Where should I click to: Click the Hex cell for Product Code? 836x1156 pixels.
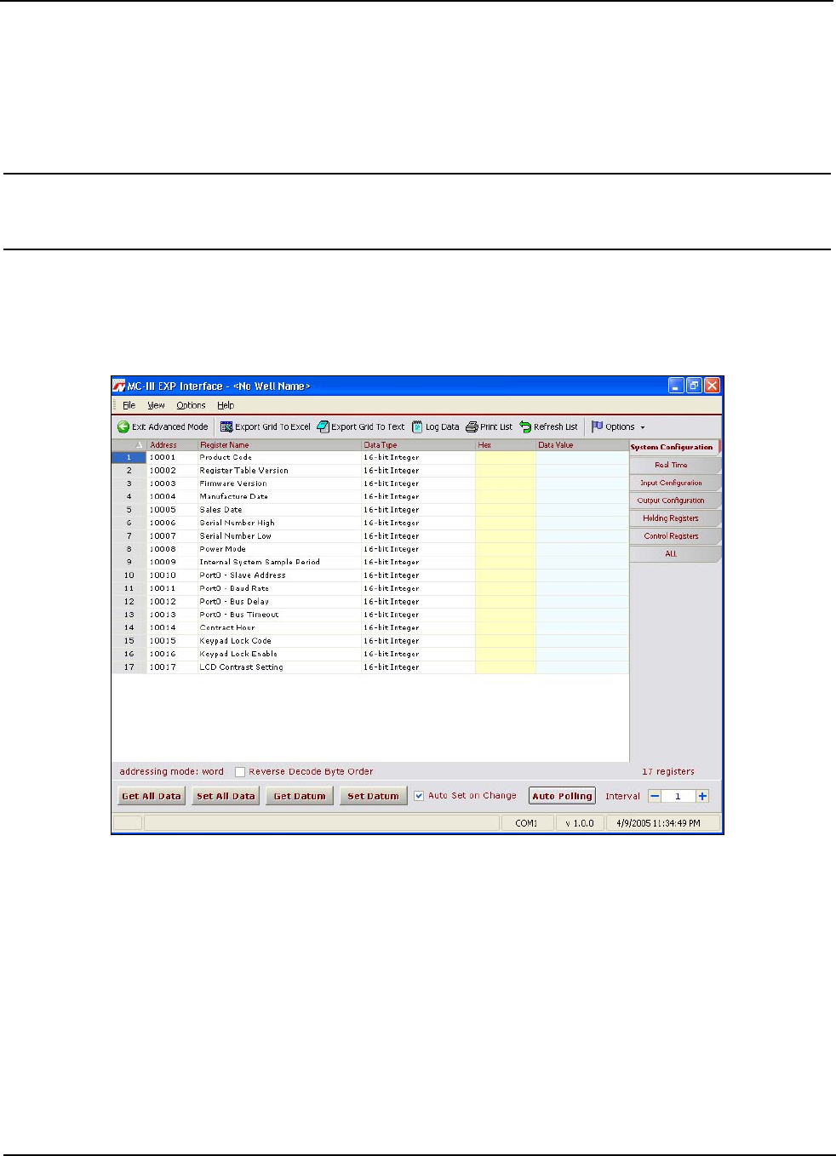coord(505,457)
